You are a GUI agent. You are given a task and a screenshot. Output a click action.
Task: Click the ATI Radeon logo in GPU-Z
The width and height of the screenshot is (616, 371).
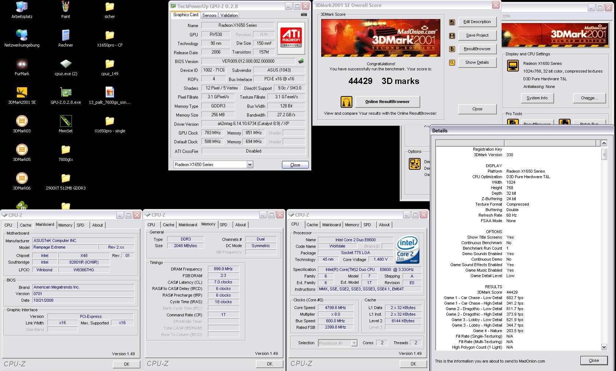(291, 38)
